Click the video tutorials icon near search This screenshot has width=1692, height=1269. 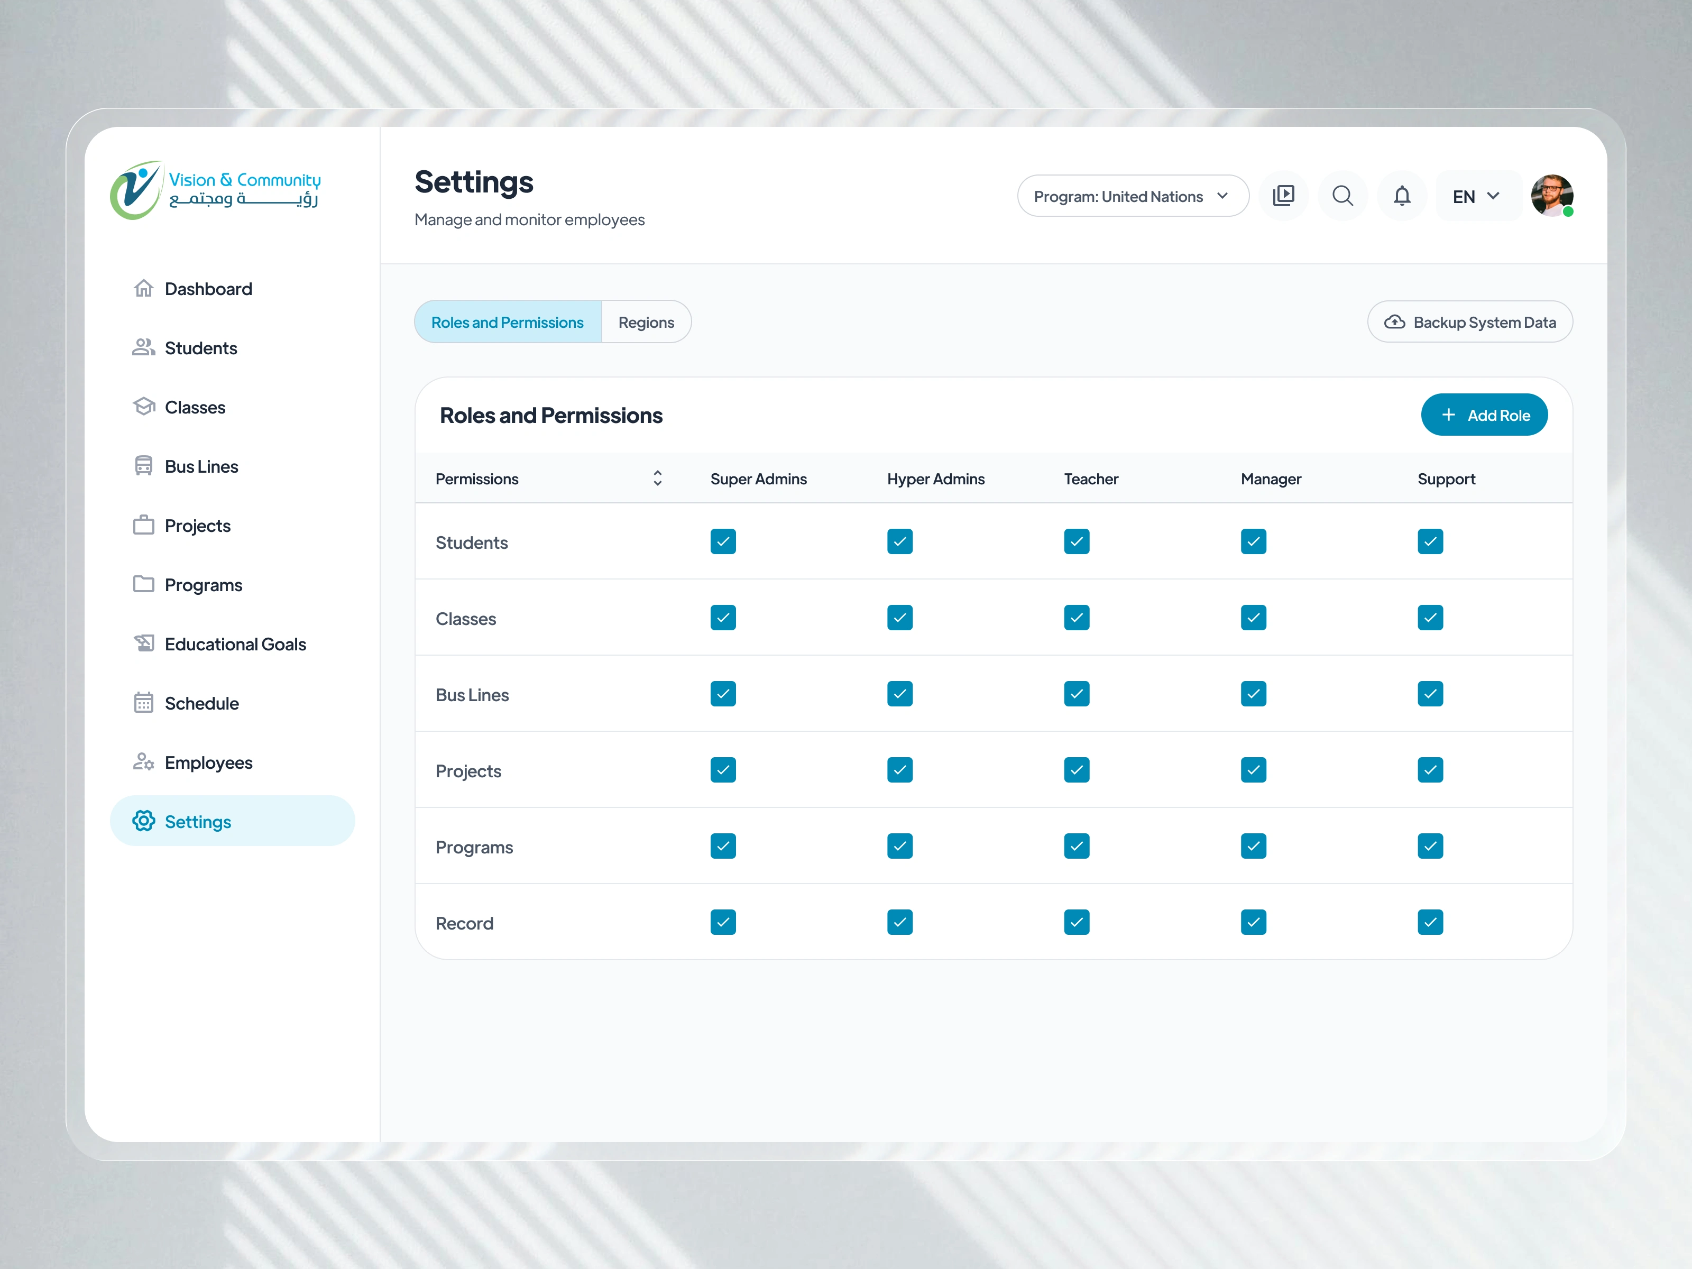[1284, 196]
